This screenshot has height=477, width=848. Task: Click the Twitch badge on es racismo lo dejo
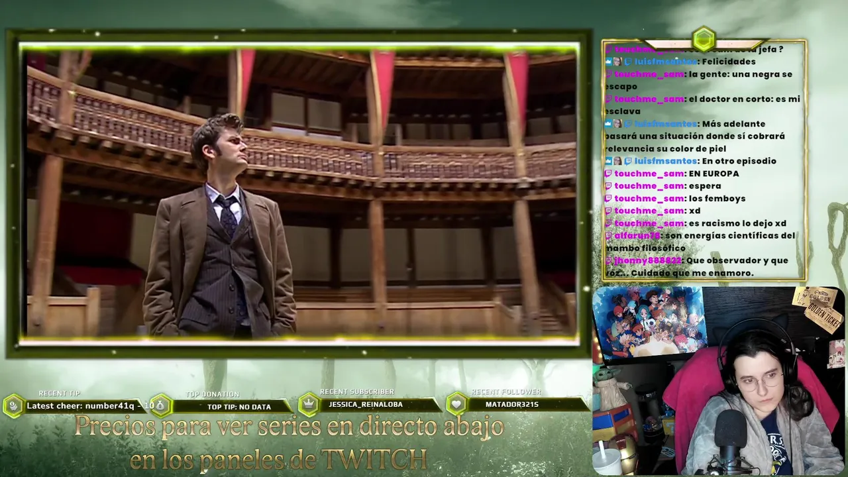(609, 223)
